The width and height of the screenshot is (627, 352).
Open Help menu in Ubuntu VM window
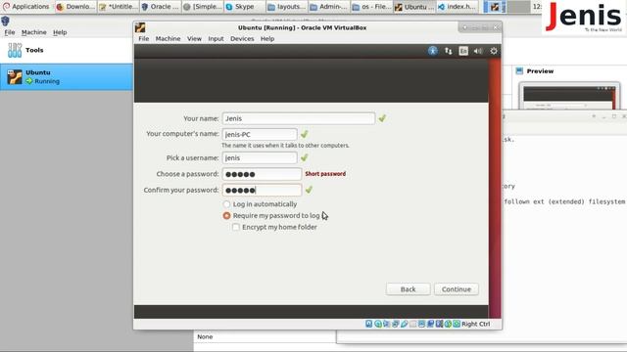pos(267,39)
